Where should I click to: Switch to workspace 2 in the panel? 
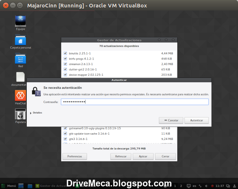[181, 186]
